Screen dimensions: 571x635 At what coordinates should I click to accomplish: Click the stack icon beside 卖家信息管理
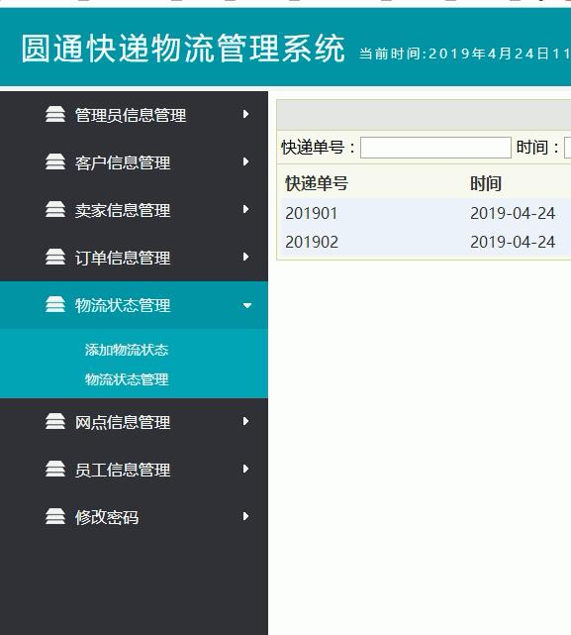click(x=55, y=209)
